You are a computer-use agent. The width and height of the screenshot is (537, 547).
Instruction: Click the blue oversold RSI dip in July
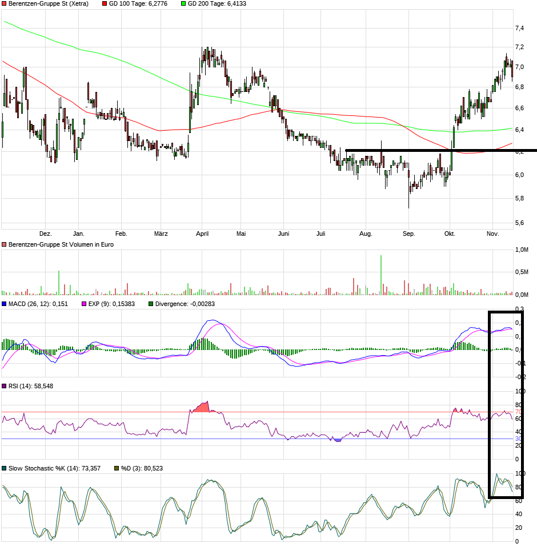338,440
